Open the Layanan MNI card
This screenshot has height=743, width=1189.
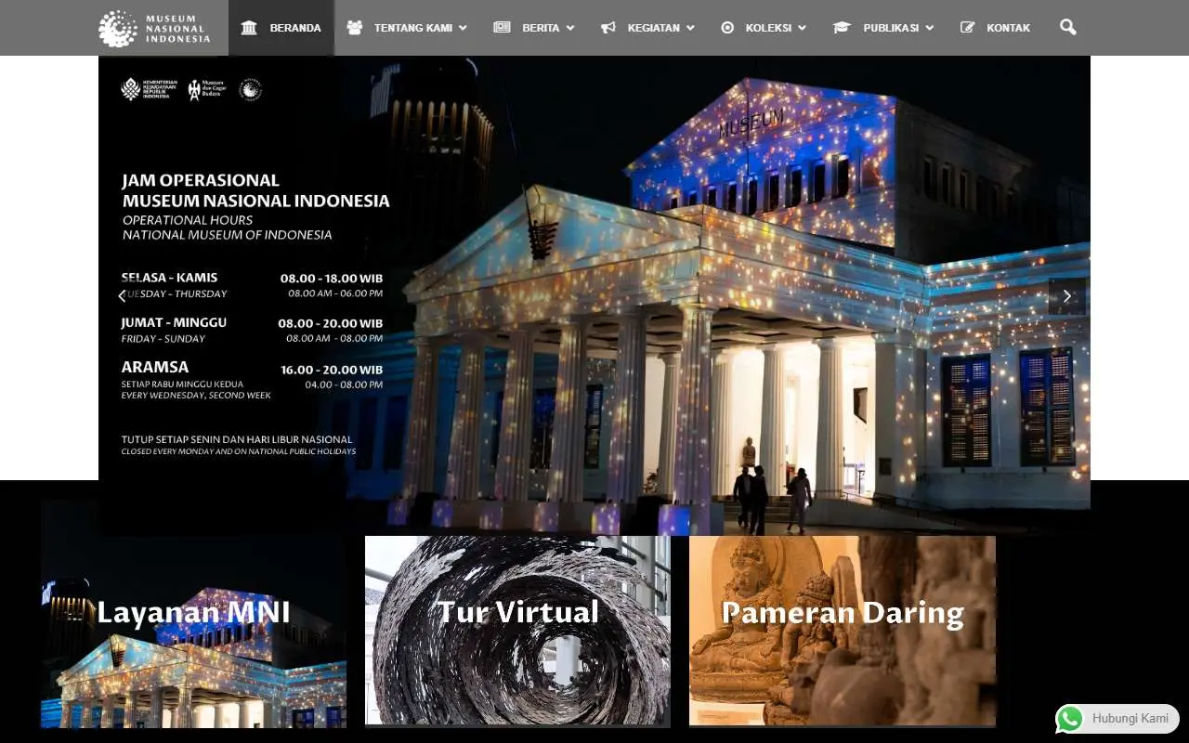(x=193, y=613)
